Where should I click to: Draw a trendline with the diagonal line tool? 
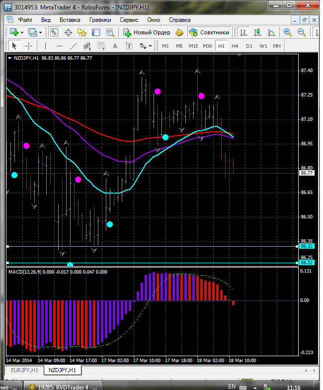(x=74, y=46)
